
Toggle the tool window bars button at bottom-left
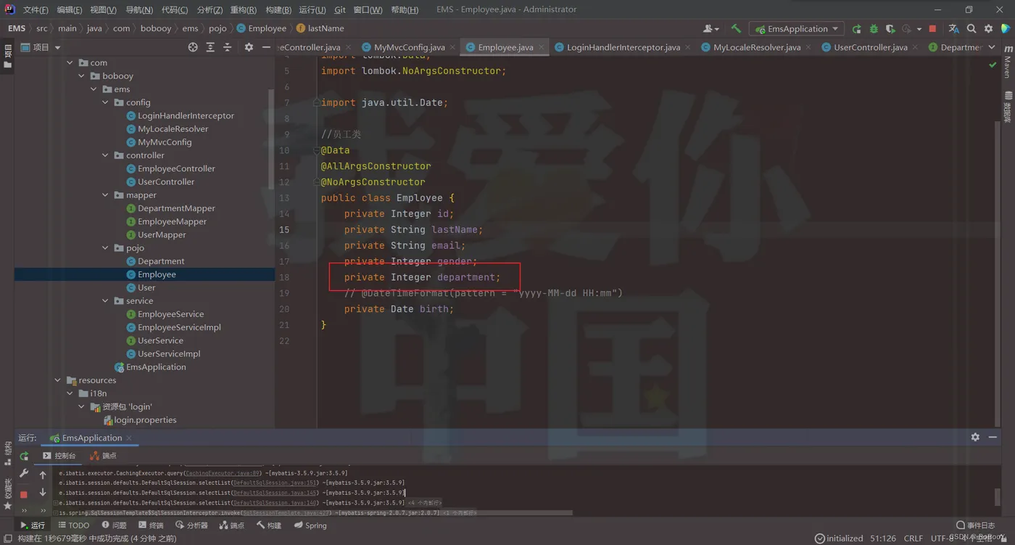[7, 538]
